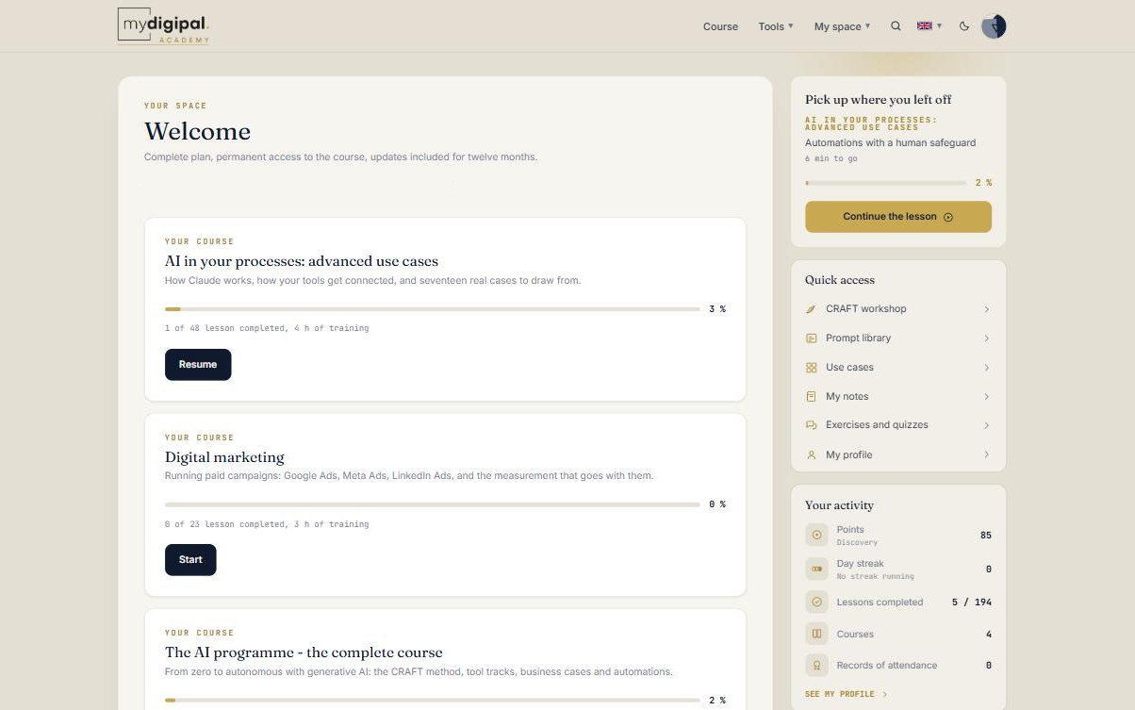Viewport: 1135px width, 710px height.
Task: Click the Exercises and quizzes icon
Action: pos(811,425)
